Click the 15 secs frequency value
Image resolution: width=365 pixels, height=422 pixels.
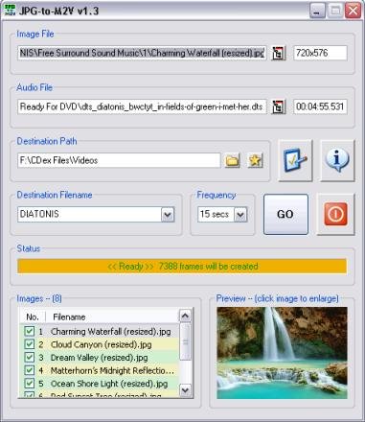point(216,214)
